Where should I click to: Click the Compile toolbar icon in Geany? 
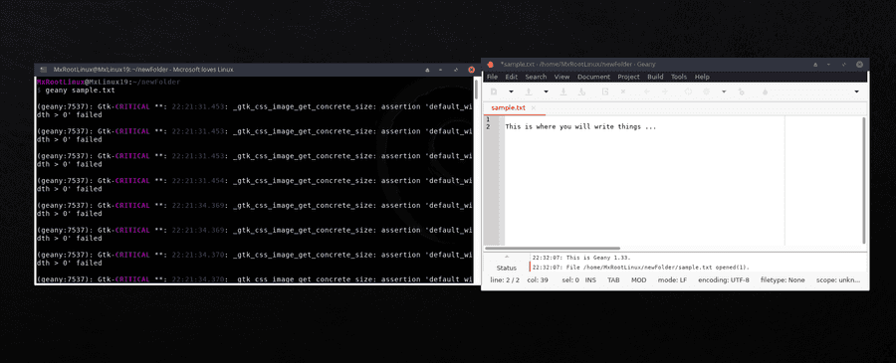pos(689,91)
